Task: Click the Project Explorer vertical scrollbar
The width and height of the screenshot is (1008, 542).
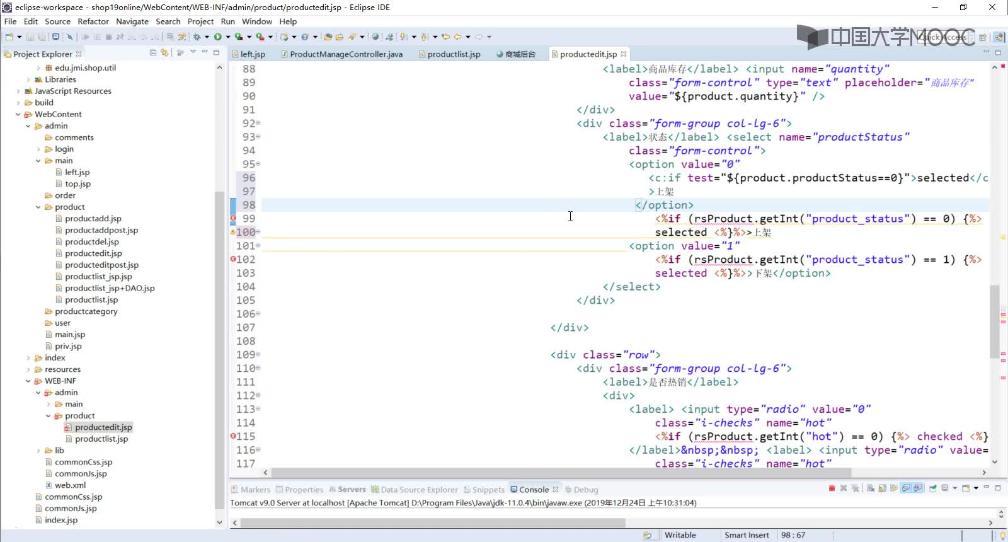Action: pyautogui.click(x=219, y=350)
